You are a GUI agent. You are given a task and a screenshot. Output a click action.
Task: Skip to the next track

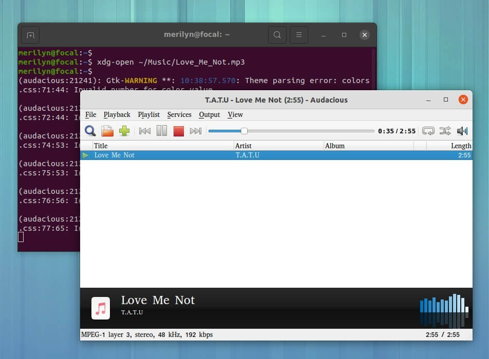point(195,131)
